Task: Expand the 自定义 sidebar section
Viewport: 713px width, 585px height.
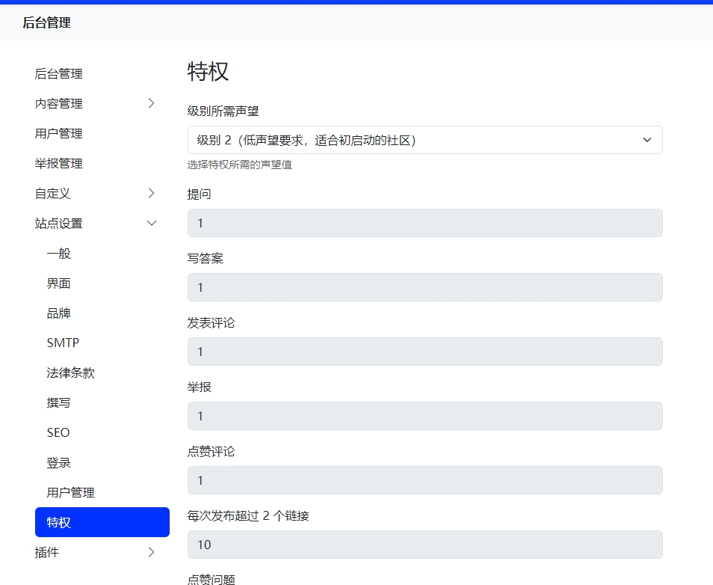Action: (102, 194)
